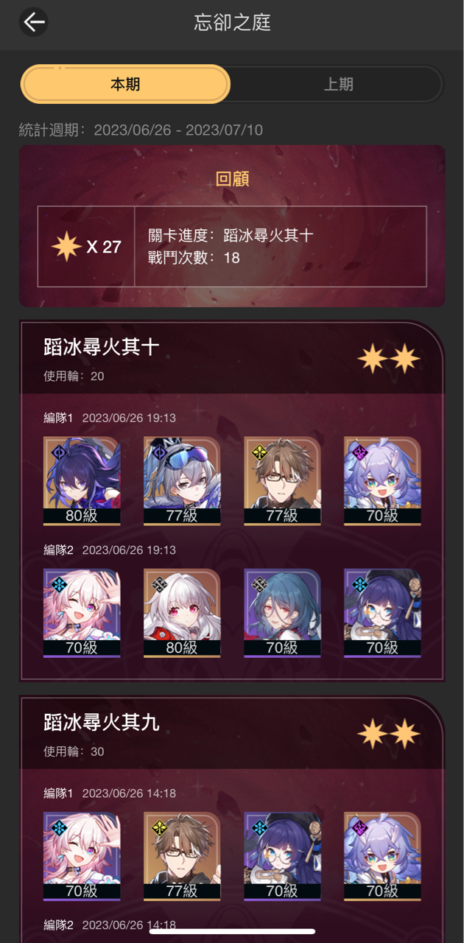This screenshot has height=943, width=464.
Task: Switch to the 本期 tab
Action: [125, 84]
